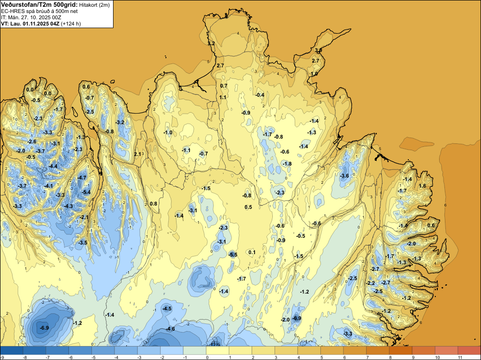This screenshot has width=481, height=360.
Task: Click the '11' tick label on the colour scale
Action: click(x=460, y=357)
